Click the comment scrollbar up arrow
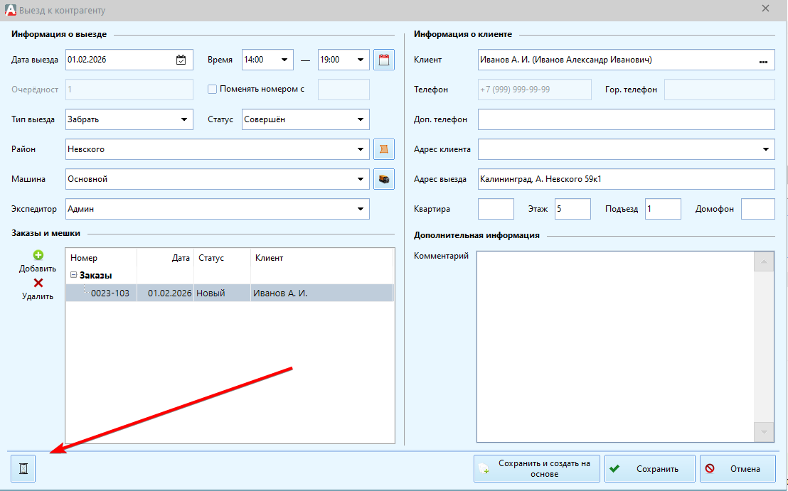 pyautogui.click(x=764, y=261)
